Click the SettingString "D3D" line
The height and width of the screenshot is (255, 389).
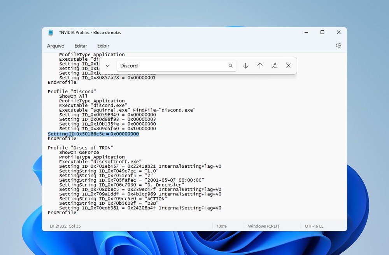(109, 203)
